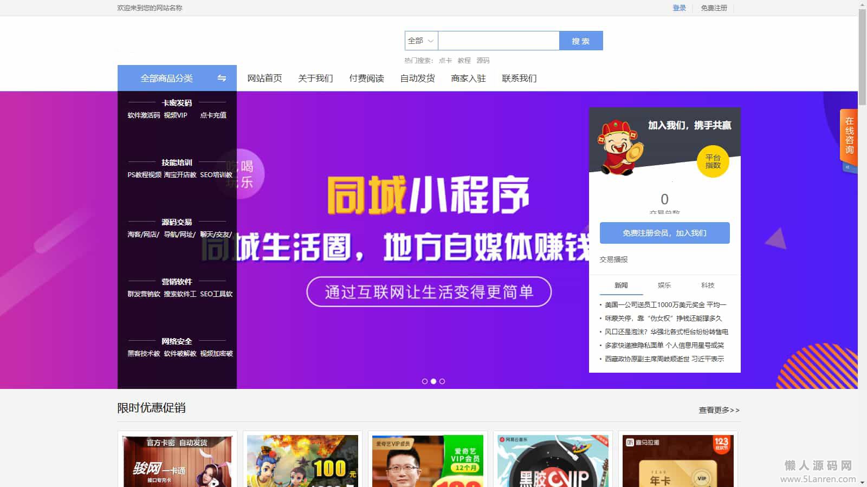Choose 群发营销 subcategory

pos(144,294)
